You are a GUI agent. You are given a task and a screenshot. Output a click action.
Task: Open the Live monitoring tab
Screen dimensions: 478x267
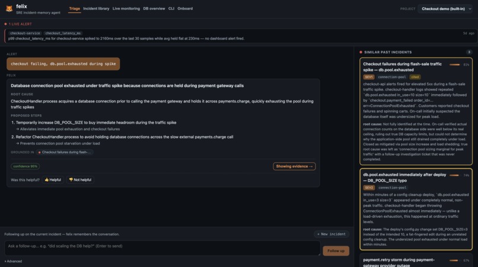(x=126, y=8)
